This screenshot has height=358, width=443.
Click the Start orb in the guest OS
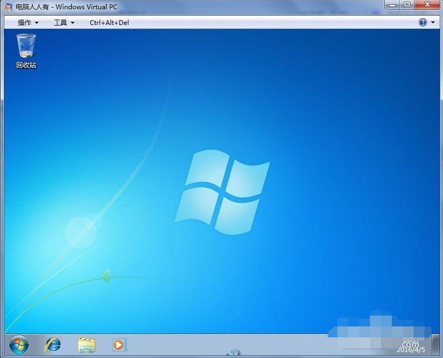18,344
